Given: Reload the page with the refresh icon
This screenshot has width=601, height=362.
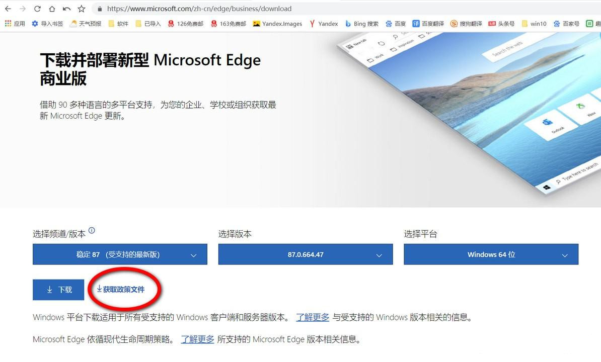Looking at the screenshot, I should [37, 9].
